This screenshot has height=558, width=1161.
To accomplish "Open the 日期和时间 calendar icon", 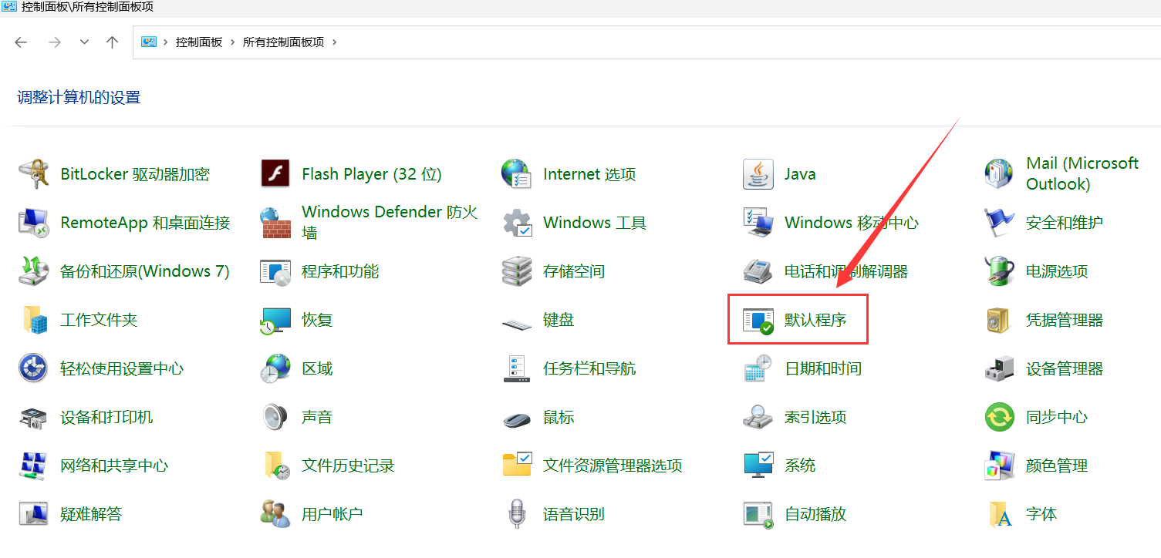I will [758, 368].
